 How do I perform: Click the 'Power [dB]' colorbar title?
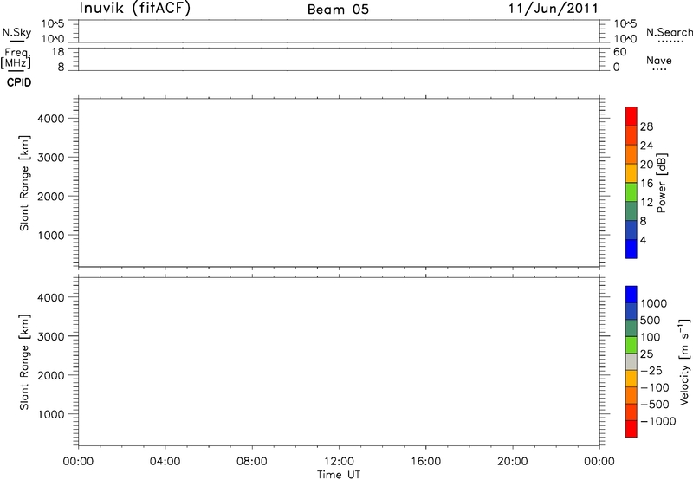tap(662, 183)
